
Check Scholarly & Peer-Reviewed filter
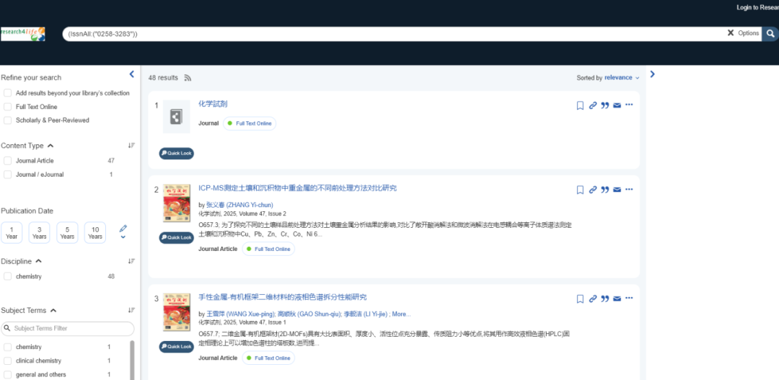[8, 120]
